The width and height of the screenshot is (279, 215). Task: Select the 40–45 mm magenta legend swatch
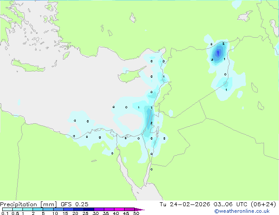coord(119,209)
